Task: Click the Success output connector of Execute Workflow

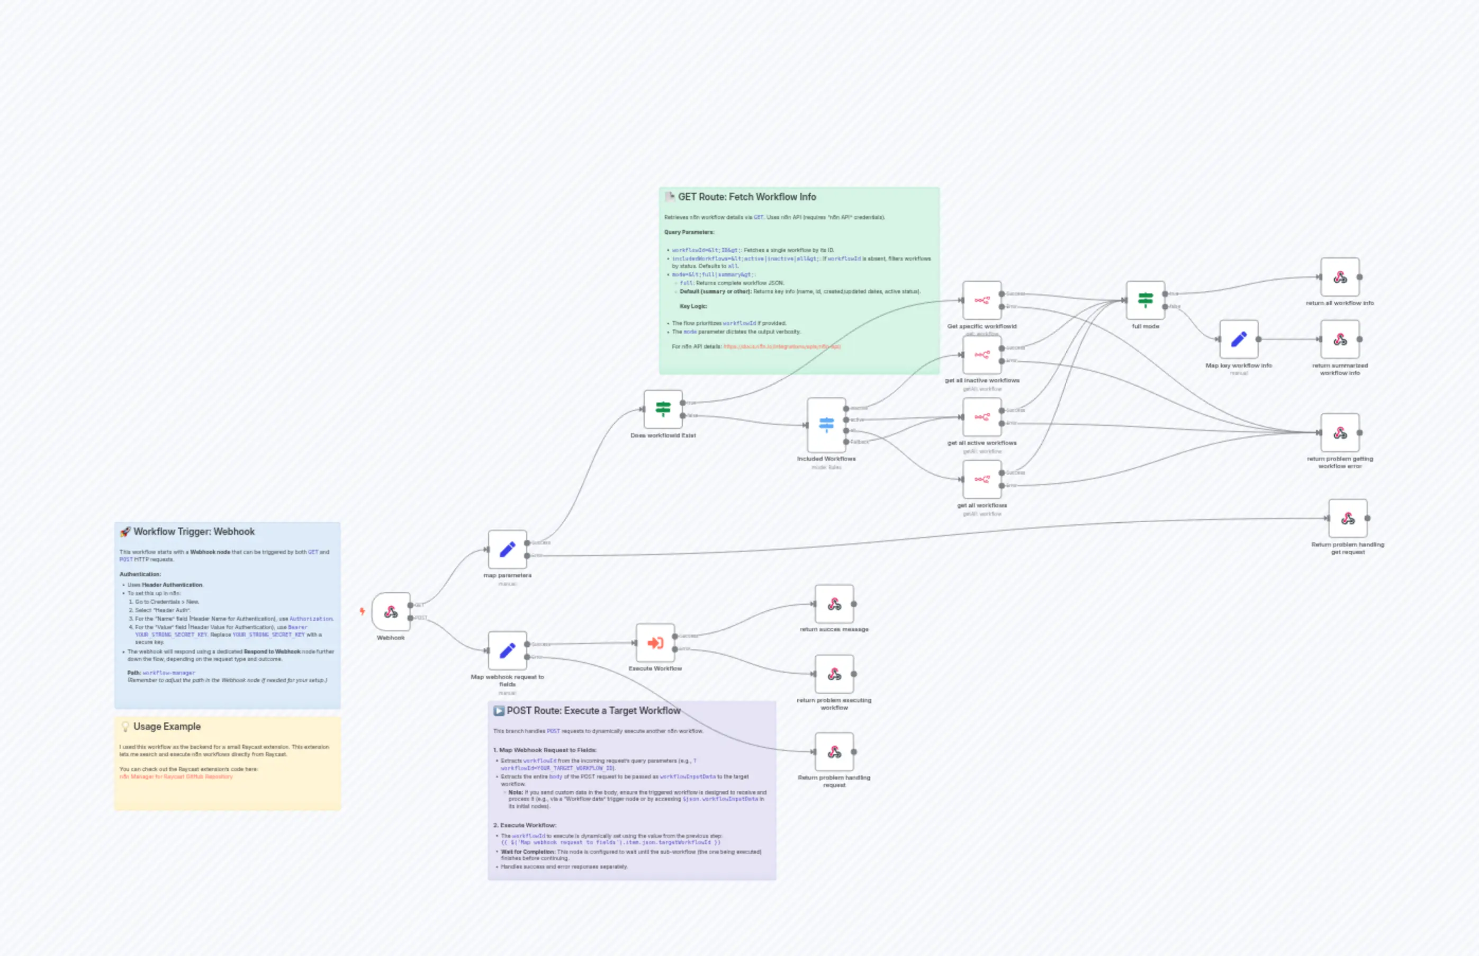Action: point(675,637)
